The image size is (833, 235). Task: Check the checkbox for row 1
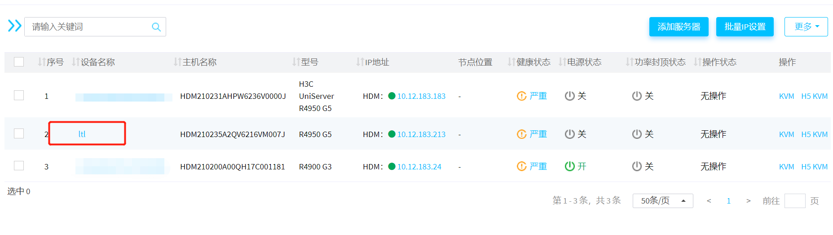pyautogui.click(x=19, y=95)
